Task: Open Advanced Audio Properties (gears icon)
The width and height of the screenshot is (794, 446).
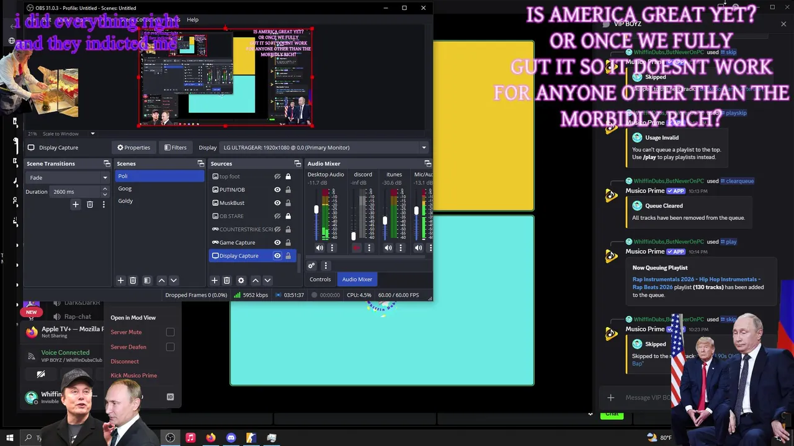Action: coord(311,266)
